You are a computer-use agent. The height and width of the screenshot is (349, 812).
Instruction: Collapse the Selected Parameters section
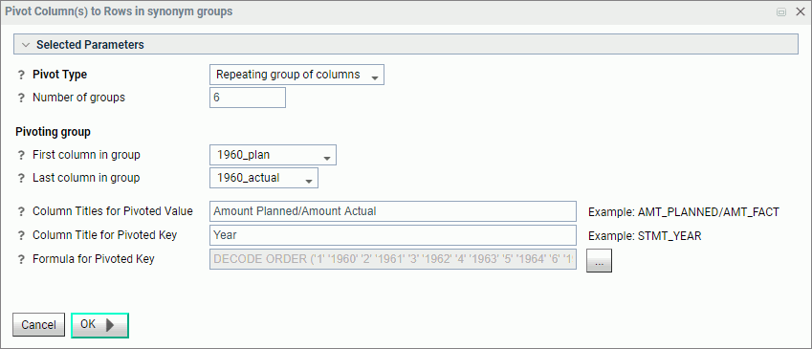click(26, 45)
